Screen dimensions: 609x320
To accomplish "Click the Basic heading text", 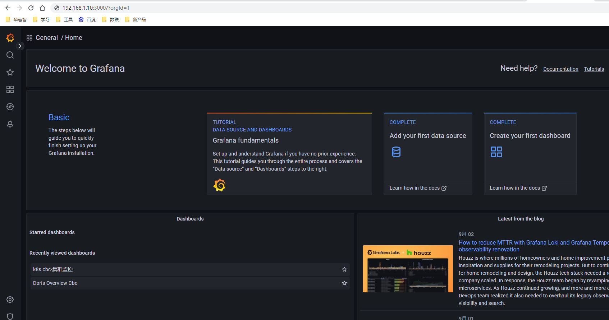I will coord(59,117).
